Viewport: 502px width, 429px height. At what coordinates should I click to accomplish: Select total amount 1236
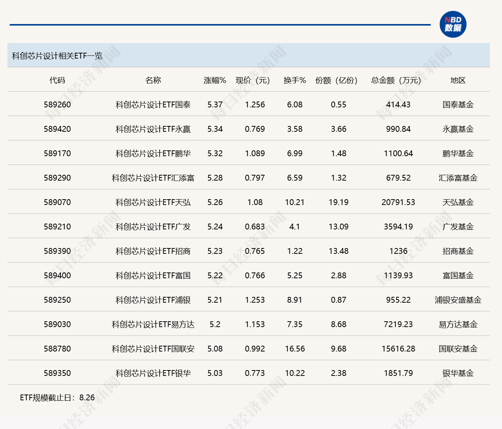point(398,251)
